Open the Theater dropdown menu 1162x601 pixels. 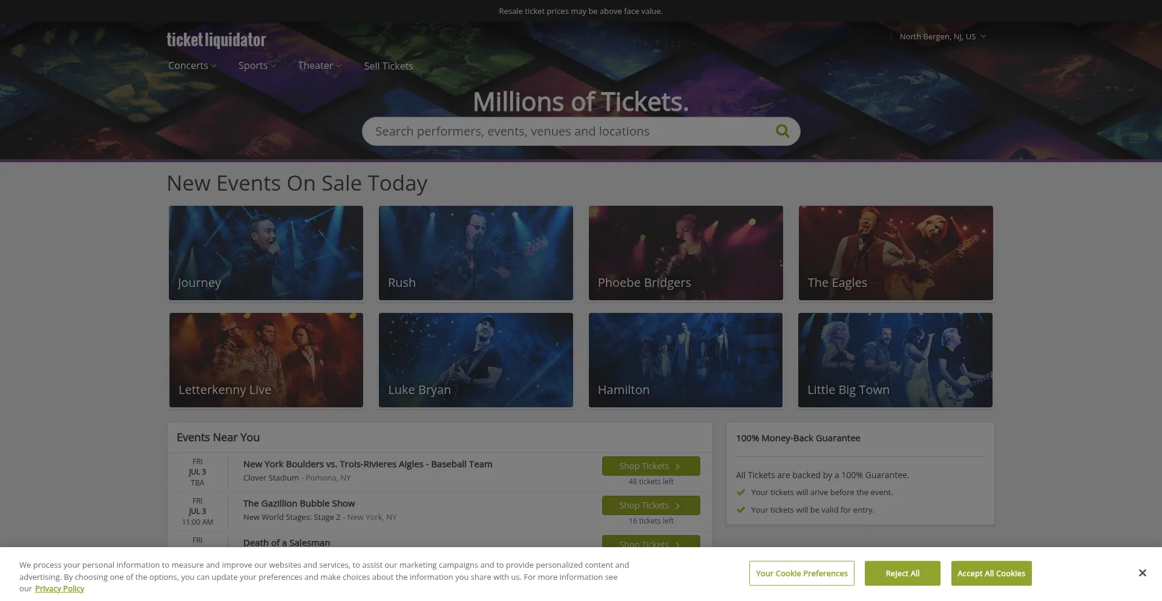[320, 65]
